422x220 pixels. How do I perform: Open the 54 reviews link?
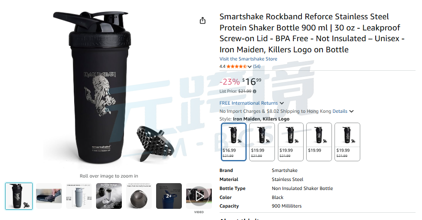(256, 66)
